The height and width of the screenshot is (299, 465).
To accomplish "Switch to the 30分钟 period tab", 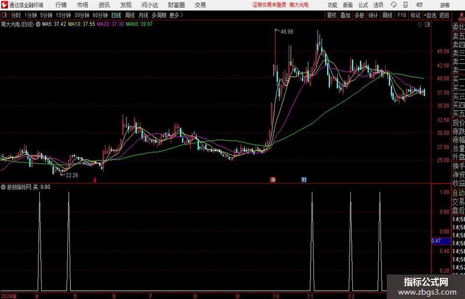I will [x=82, y=15].
